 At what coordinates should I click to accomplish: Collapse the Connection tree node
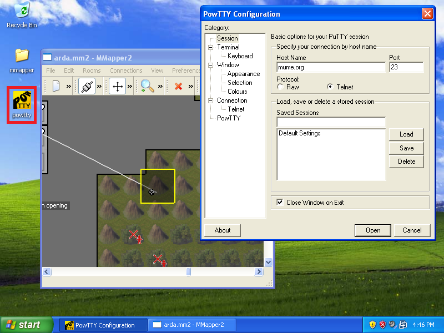point(210,100)
